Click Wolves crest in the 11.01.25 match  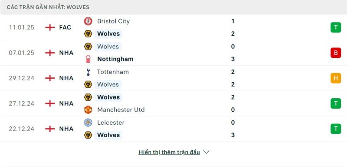[88, 34]
